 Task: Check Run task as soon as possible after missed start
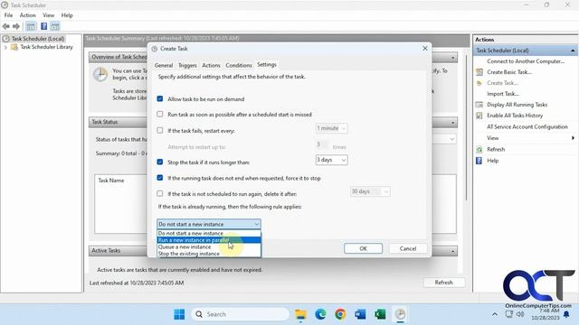pyautogui.click(x=160, y=115)
